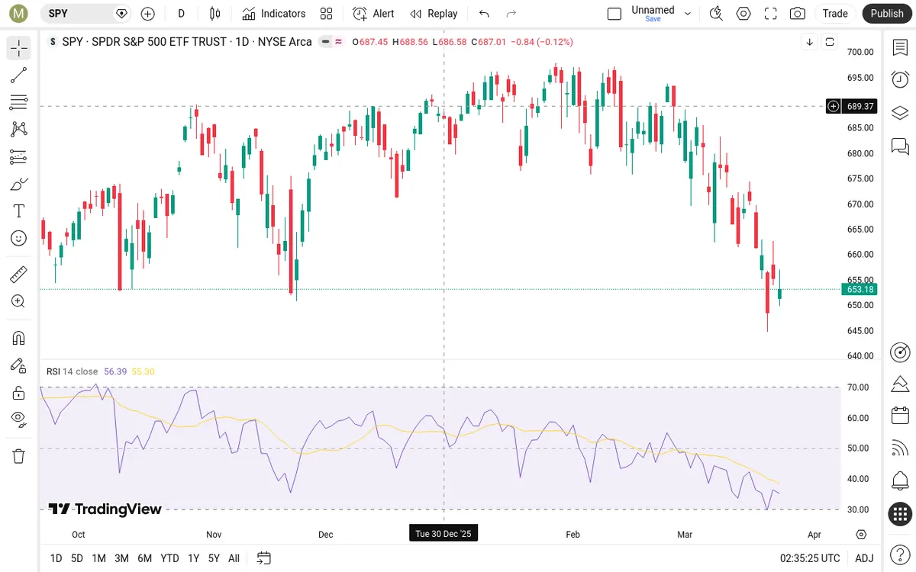916x572 pixels.
Task: Set date range to 5Y
Action: point(214,558)
